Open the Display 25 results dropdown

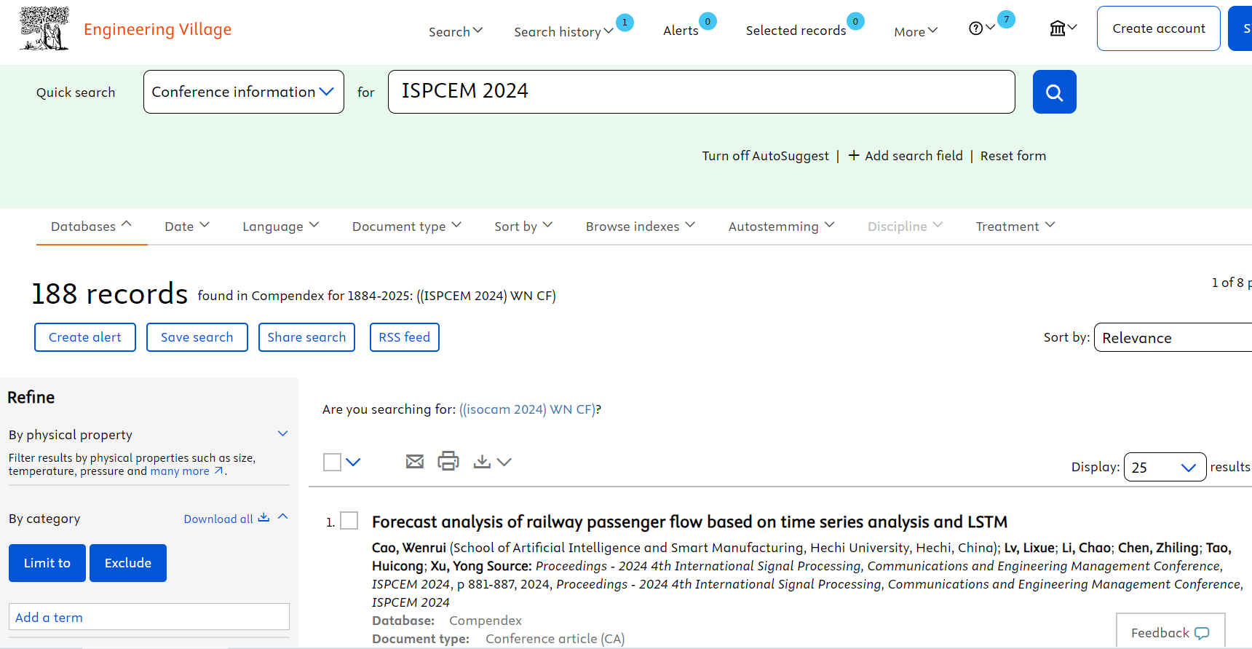[1165, 467]
